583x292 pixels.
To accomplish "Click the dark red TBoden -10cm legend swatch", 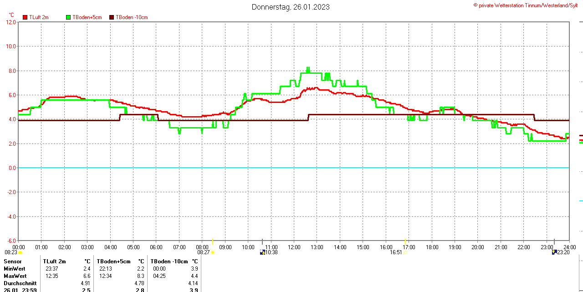I will (112, 17).
